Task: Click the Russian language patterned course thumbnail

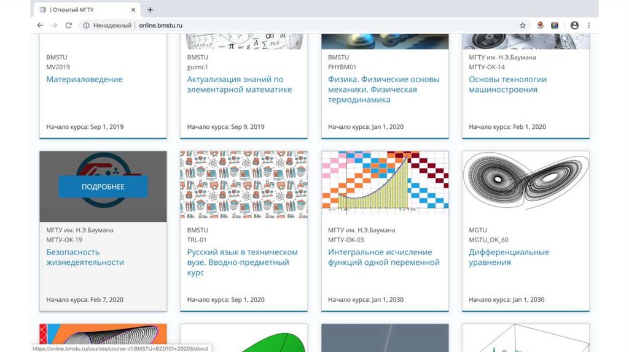Action: pos(244,186)
